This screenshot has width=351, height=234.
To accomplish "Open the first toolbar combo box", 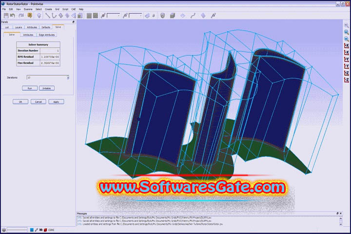I will pos(113,16).
